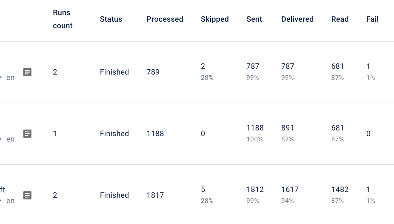Image resolution: width=394 pixels, height=224 pixels.
Task: Click the template icon in the 1188-processed row
Action: (27, 134)
